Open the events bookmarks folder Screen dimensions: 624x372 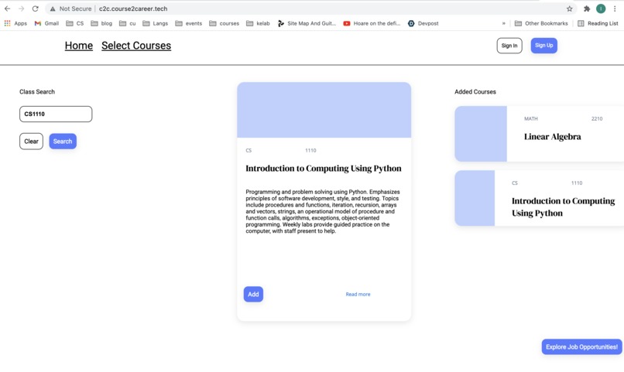tap(189, 23)
